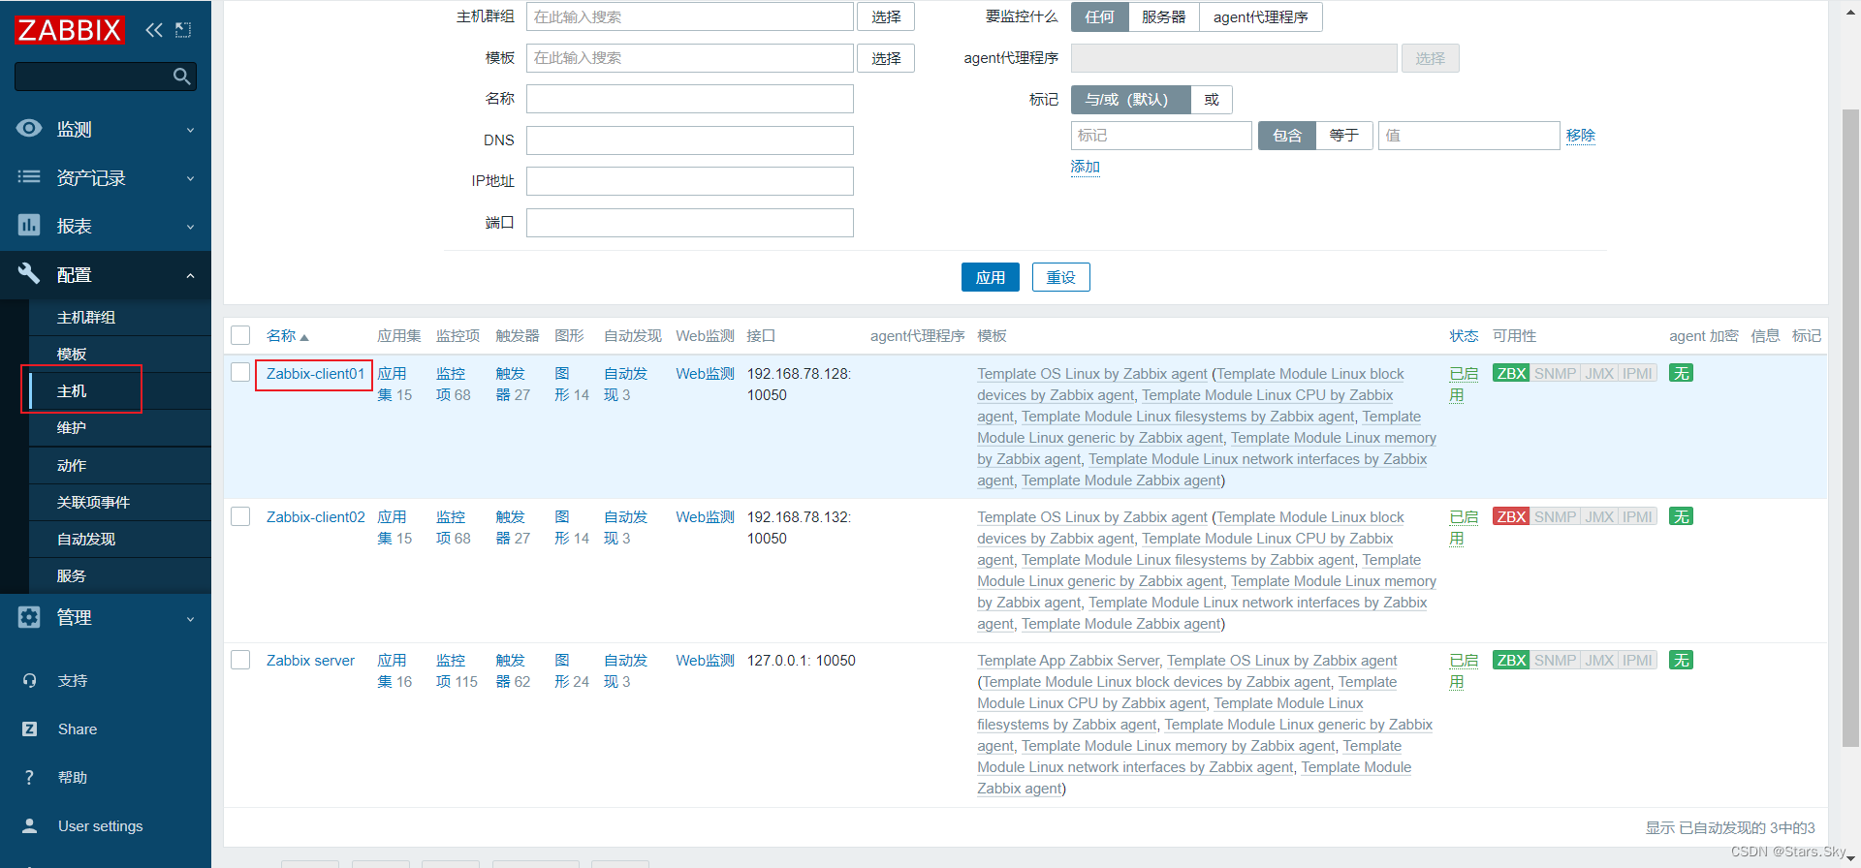Click SNMP badge in Zabbix-client01 row

click(x=1555, y=373)
